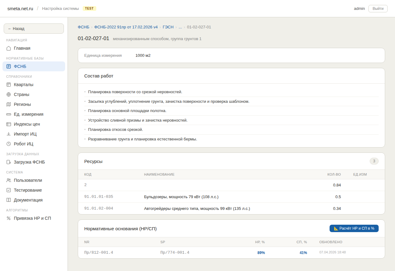Select ГЭСН in the breadcrumb trail
Viewport: 395px width, 271px height.
168,27
